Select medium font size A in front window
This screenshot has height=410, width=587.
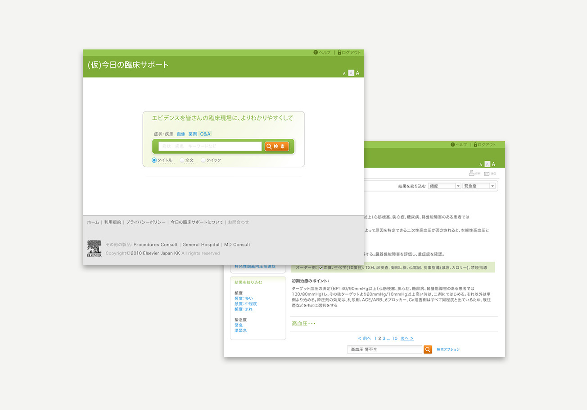click(x=351, y=73)
